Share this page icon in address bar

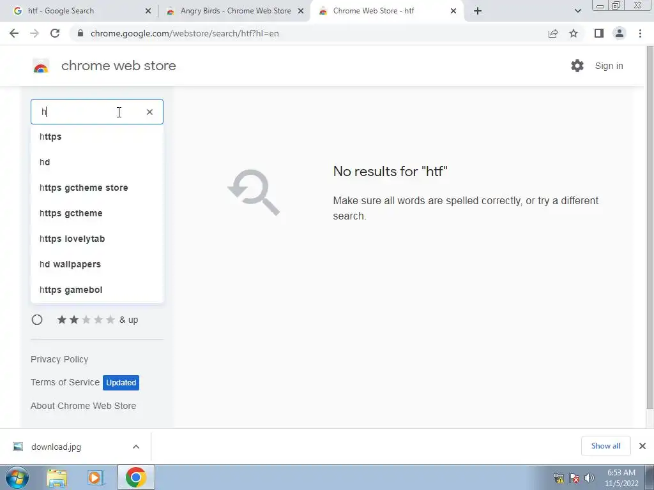[x=553, y=33]
